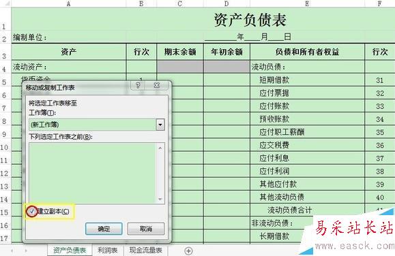Click the 流动负债: cell in row 4
This screenshot has width=395, height=256.
307,67
